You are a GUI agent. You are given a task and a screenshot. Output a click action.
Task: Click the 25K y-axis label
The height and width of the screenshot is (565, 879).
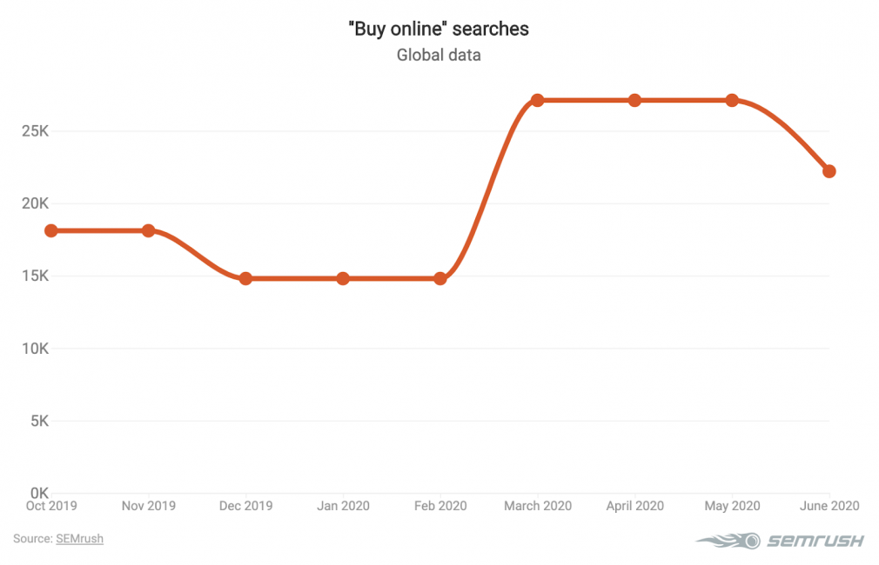pos(36,131)
